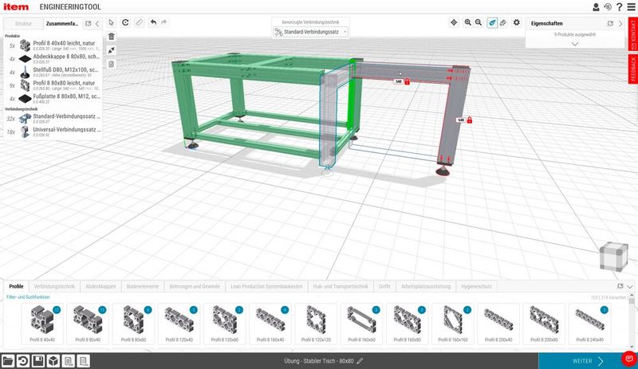Select the Profile catalog tab
Viewport: 638px width, 369px height.
(16, 286)
